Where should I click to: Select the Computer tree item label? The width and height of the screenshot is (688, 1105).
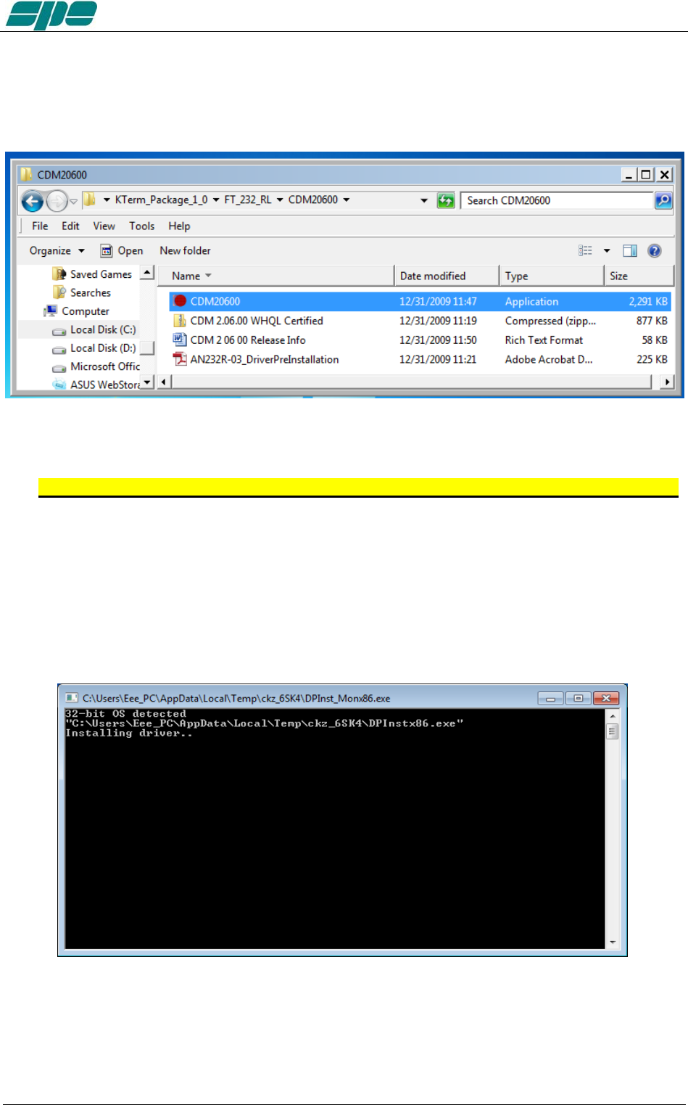coord(86,311)
